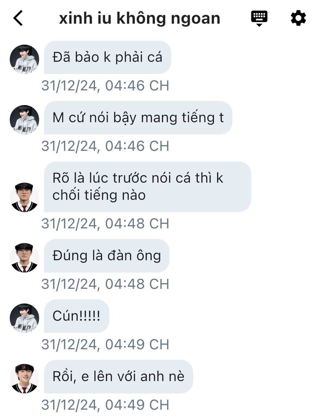Tap avatar beside "Đúng là đàn ông"
The width and height of the screenshot is (318, 417).
[x=24, y=258]
